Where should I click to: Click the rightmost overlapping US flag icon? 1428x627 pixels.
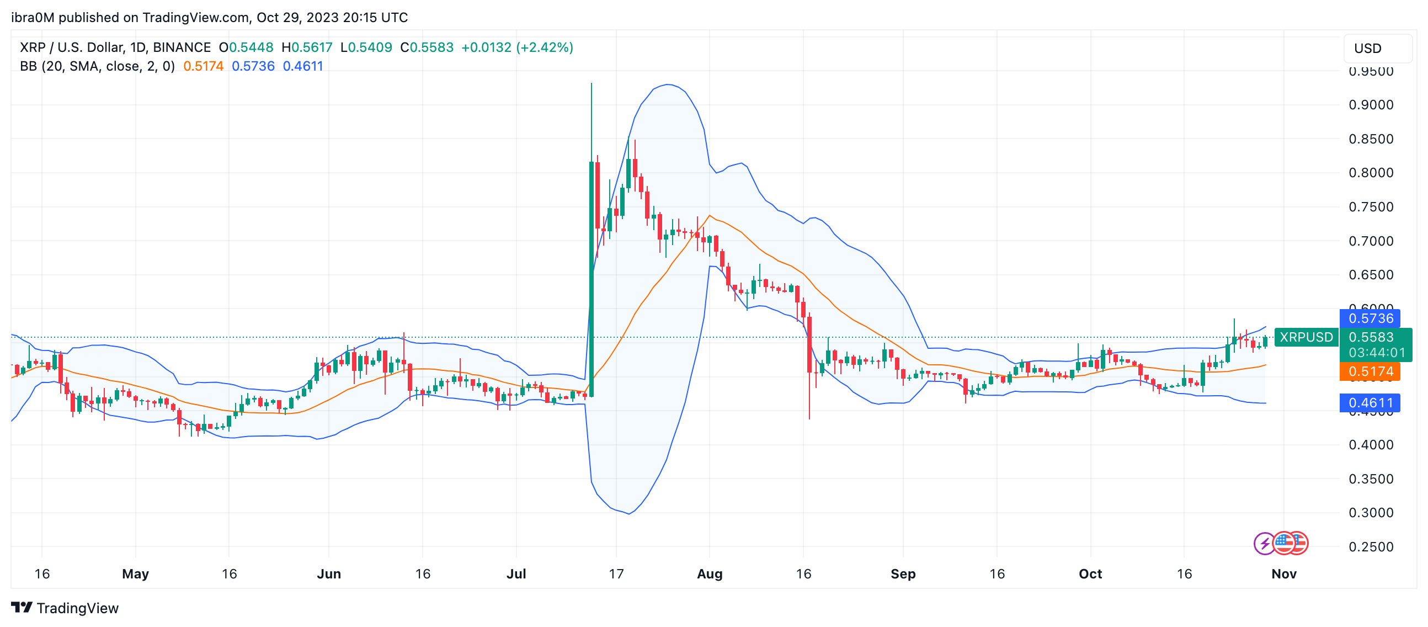tap(1302, 543)
